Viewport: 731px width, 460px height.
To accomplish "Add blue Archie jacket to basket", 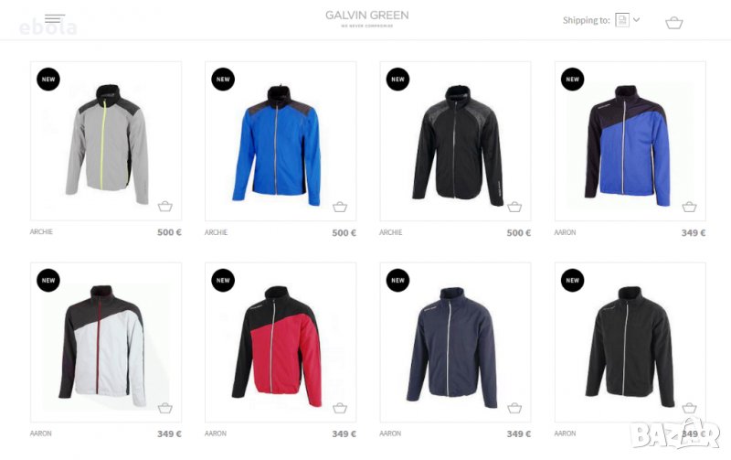I will pos(340,207).
